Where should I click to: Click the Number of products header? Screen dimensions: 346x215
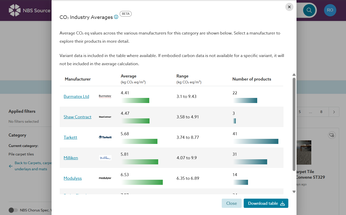click(252, 79)
